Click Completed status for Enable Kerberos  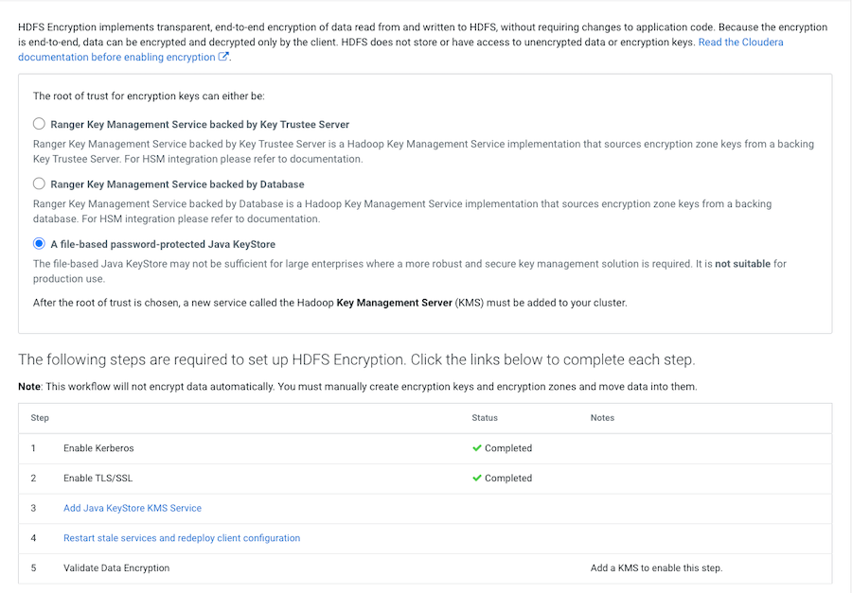tap(508, 448)
